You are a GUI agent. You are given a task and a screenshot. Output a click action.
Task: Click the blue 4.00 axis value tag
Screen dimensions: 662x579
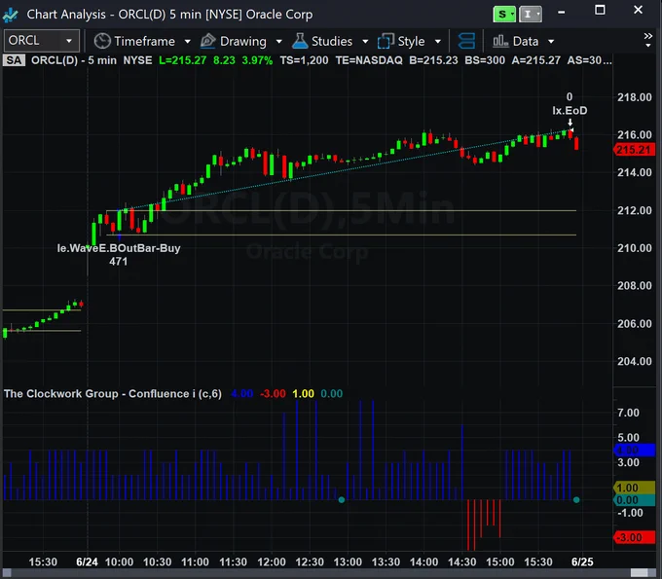coord(634,450)
